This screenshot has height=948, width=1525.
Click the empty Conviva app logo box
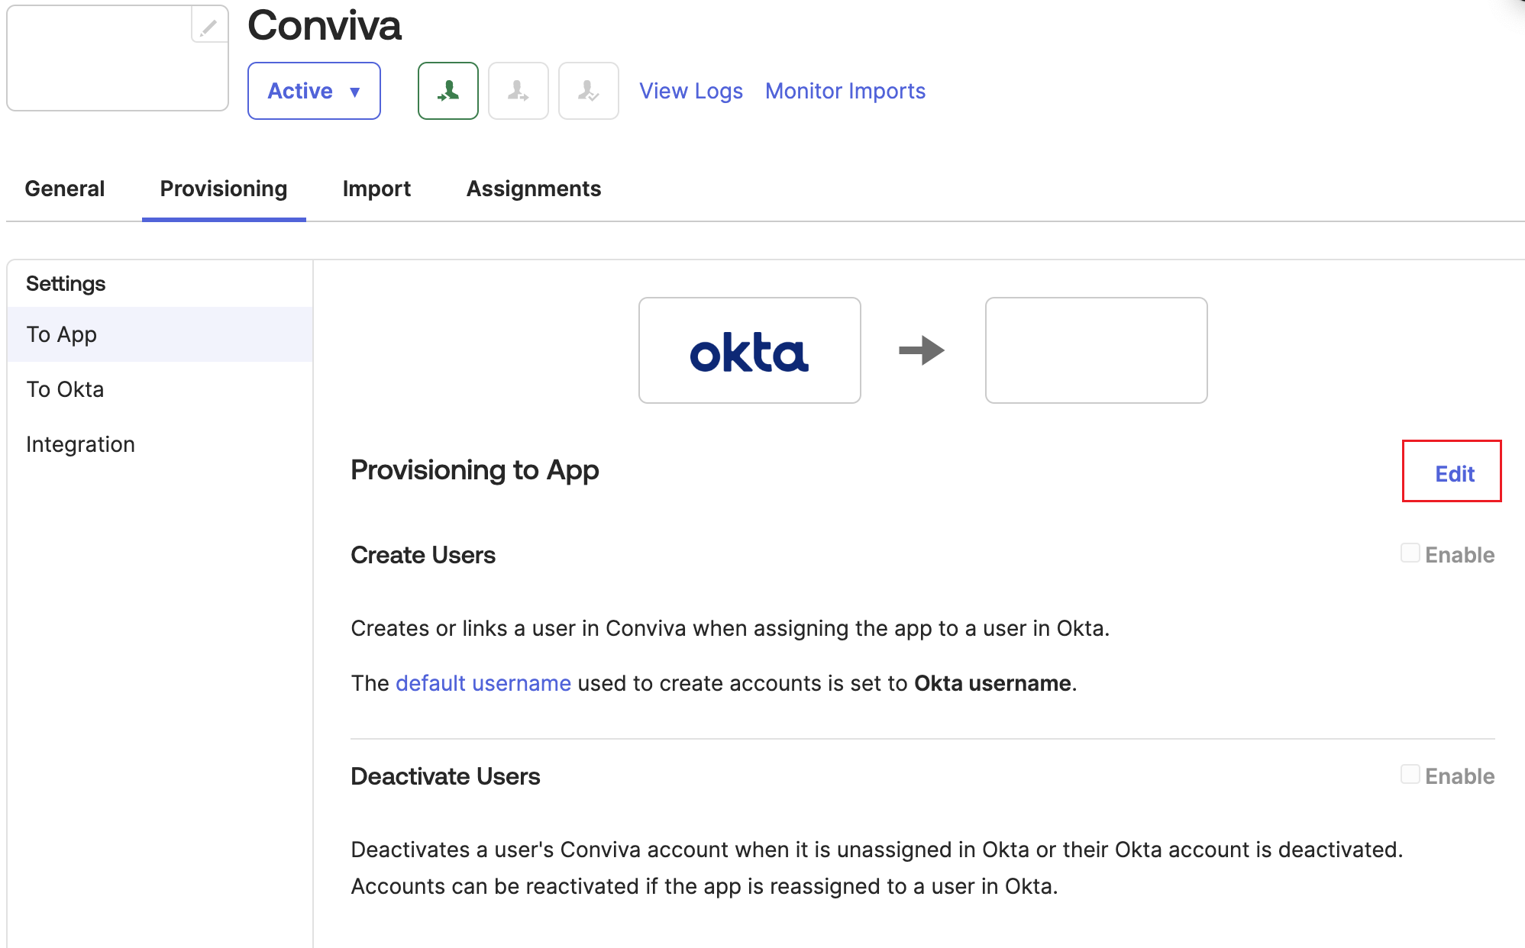click(1097, 350)
